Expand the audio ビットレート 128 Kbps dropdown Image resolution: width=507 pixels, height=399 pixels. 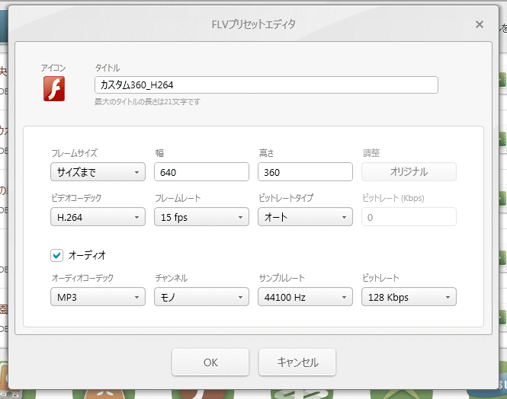pyautogui.click(x=409, y=296)
